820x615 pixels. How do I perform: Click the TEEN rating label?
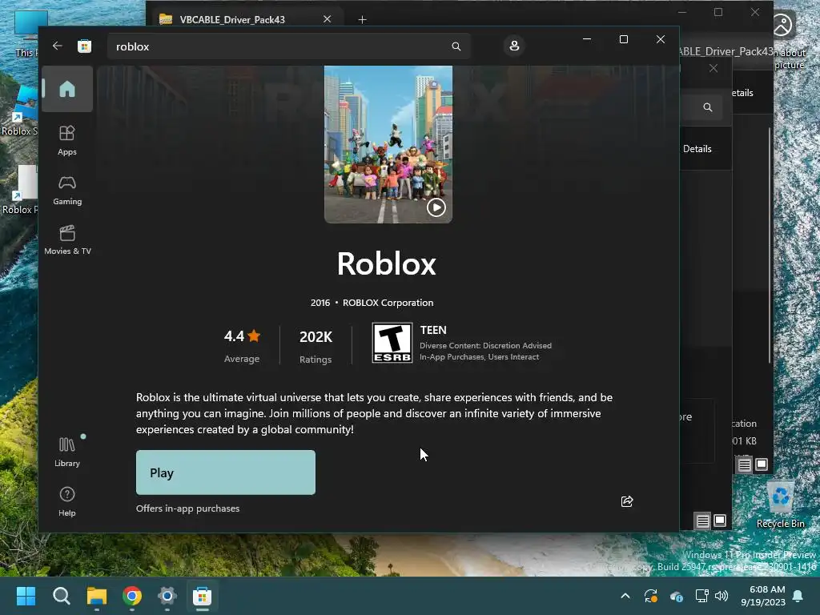[x=433, y=330]
